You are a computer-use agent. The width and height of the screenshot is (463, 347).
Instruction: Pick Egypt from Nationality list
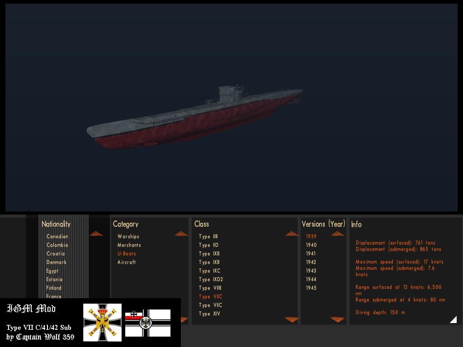tap(52, 271)
